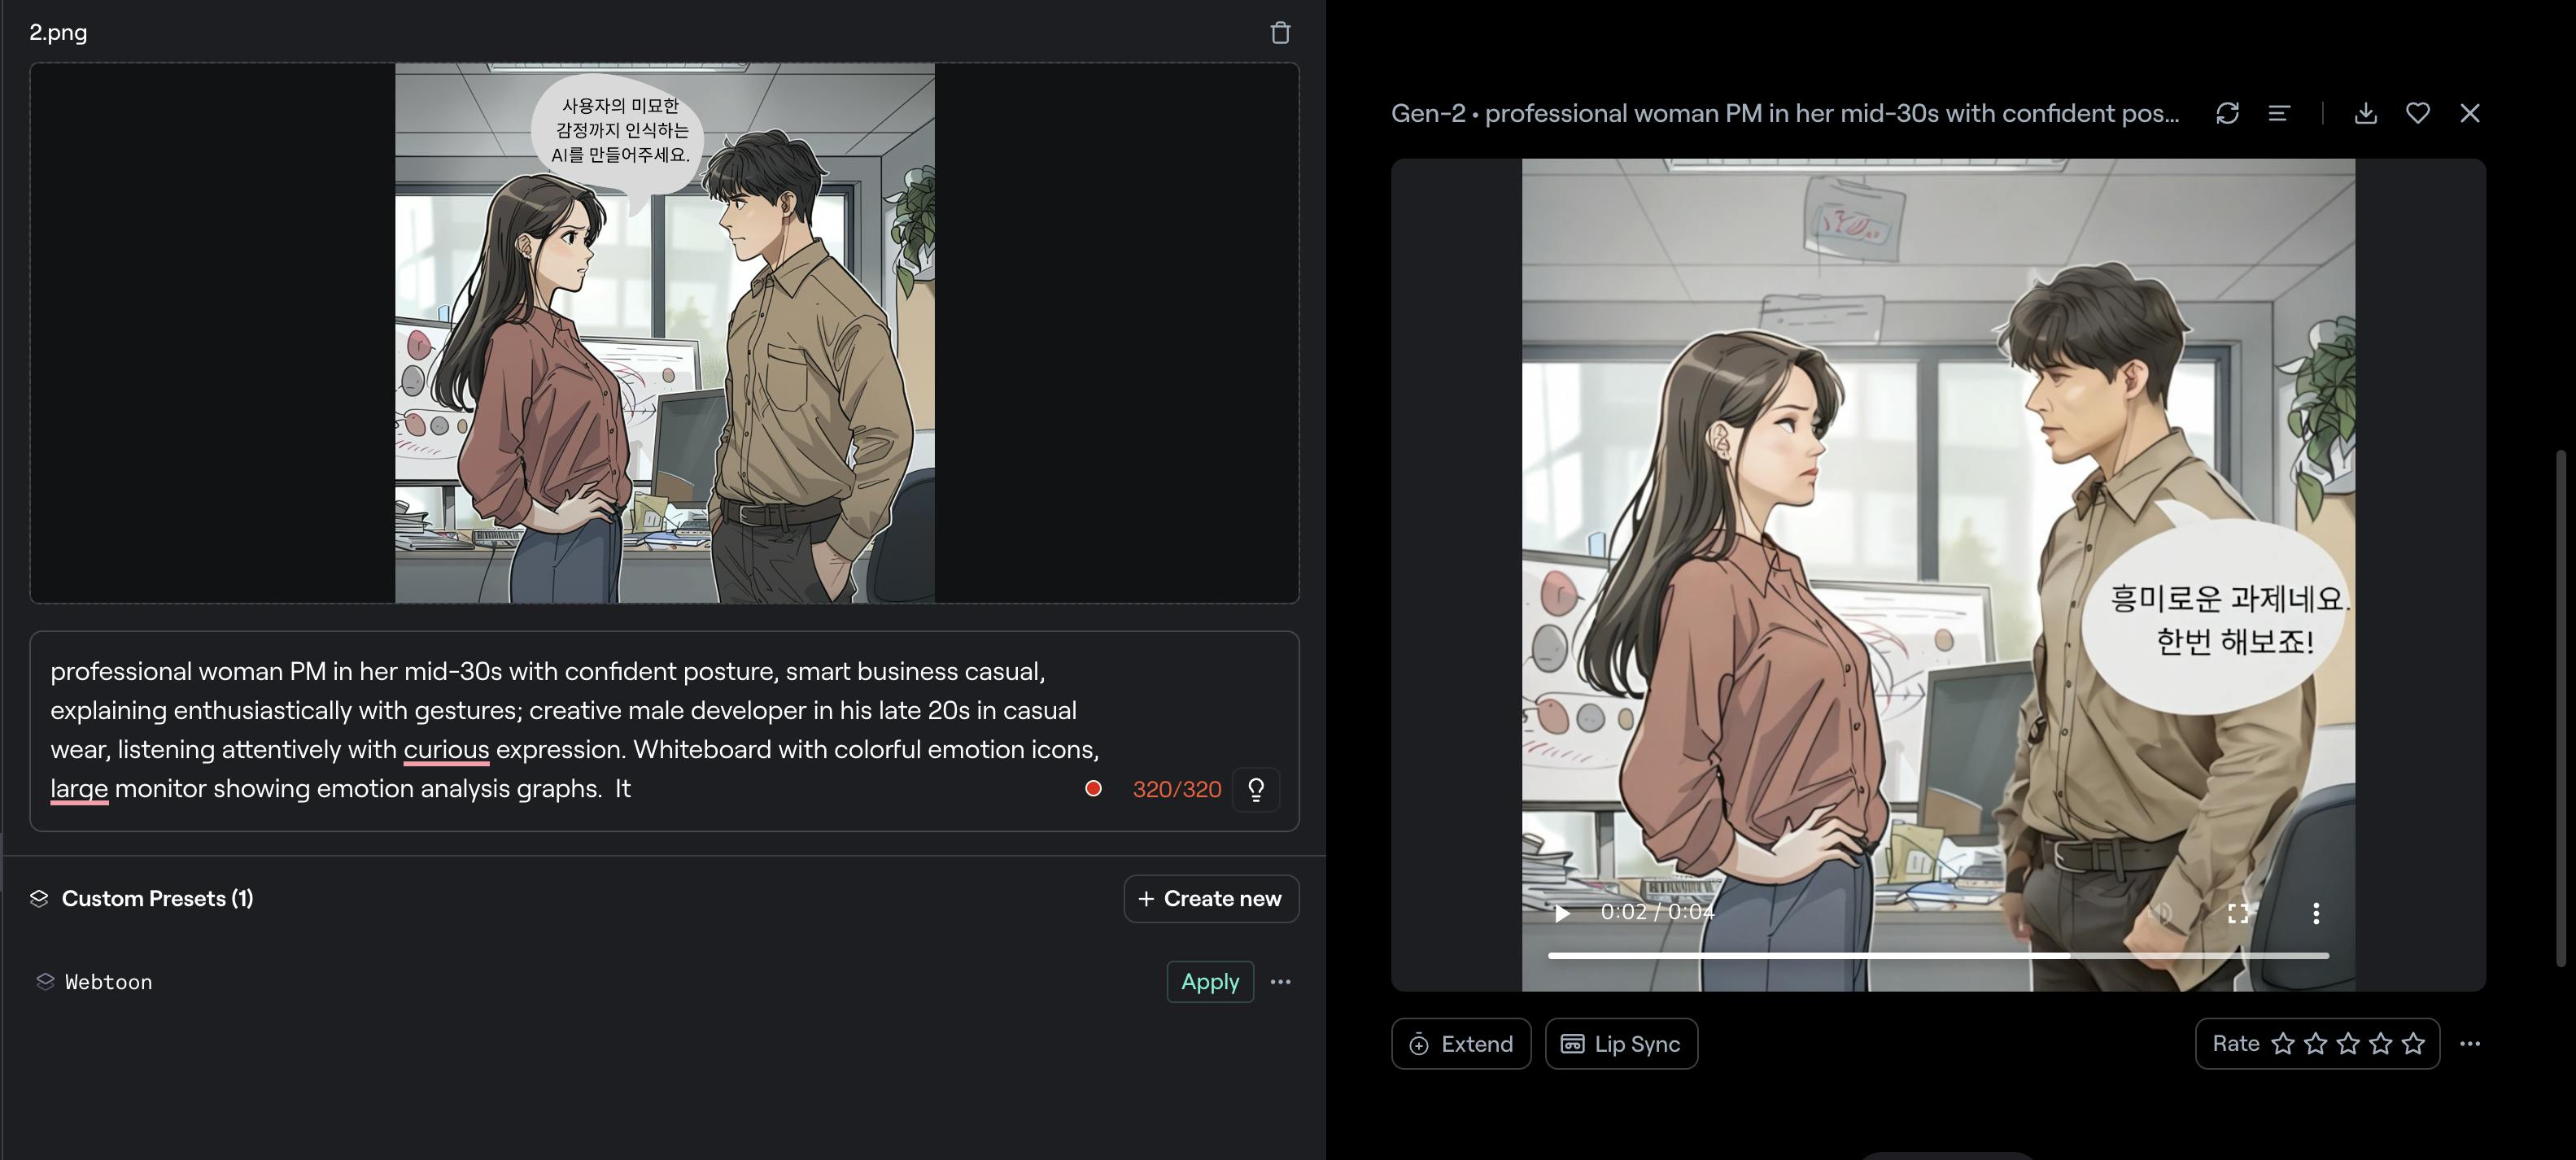Open more options beside Rate
The height and width of the screenshot is (1160, 2576).
click(x=2469, y=1044)
